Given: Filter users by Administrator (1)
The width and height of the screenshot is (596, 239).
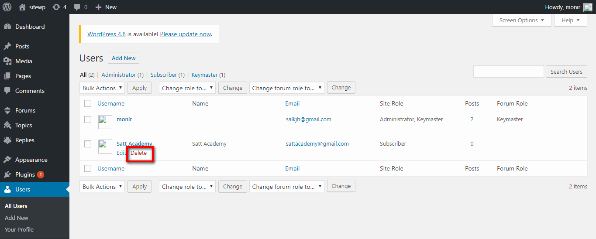Looking at the screenshot, I should pyautogui.click(x=122, y=75).
